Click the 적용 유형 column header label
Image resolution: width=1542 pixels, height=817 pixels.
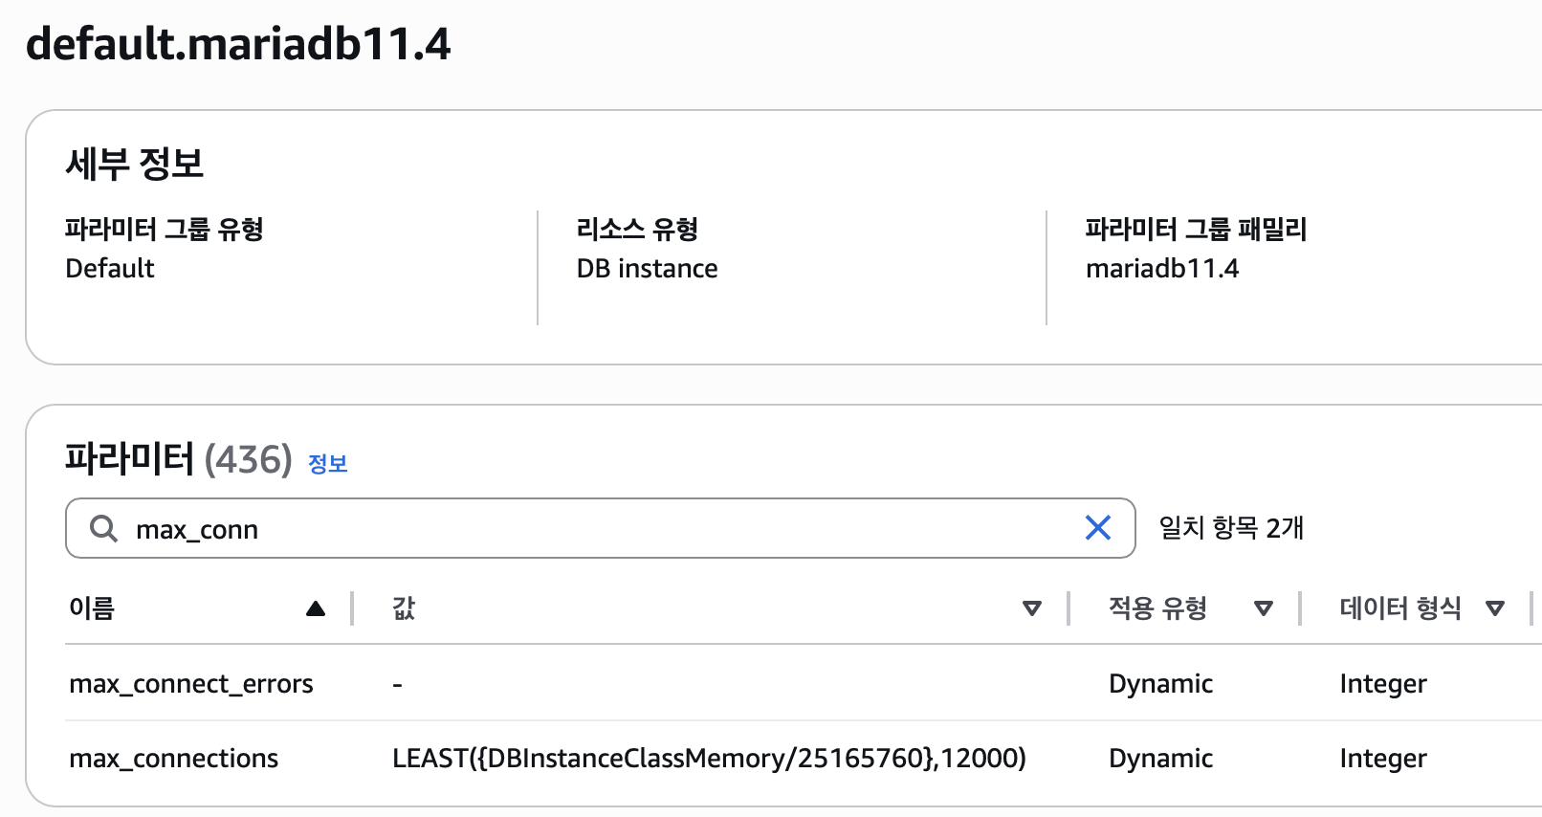coord(1157,608)
